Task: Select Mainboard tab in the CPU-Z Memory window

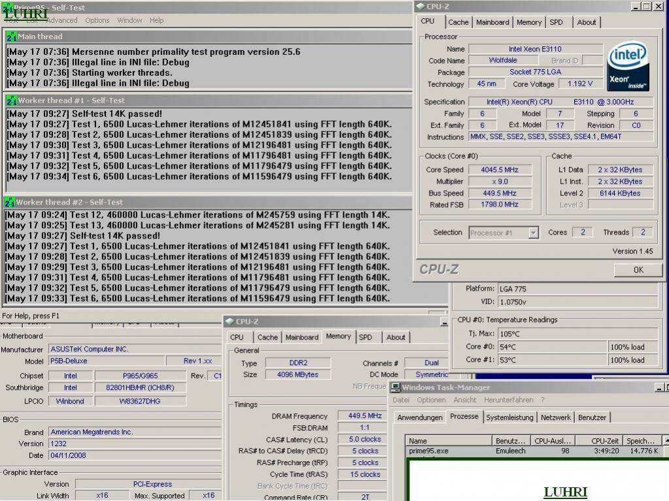Action: pos(302,338)
